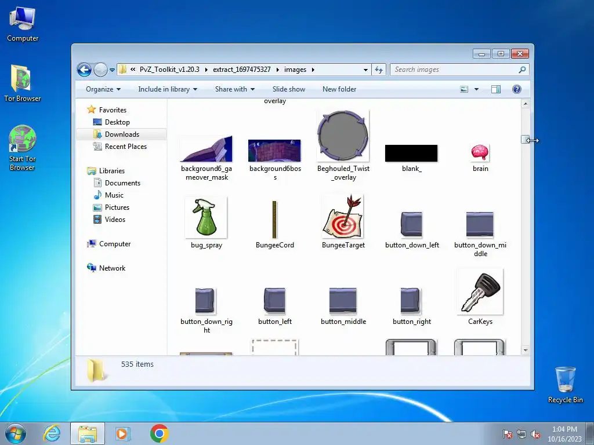Open Desktop in the navigation pane
The image size is (594, 445).
[x=117, y=122]
